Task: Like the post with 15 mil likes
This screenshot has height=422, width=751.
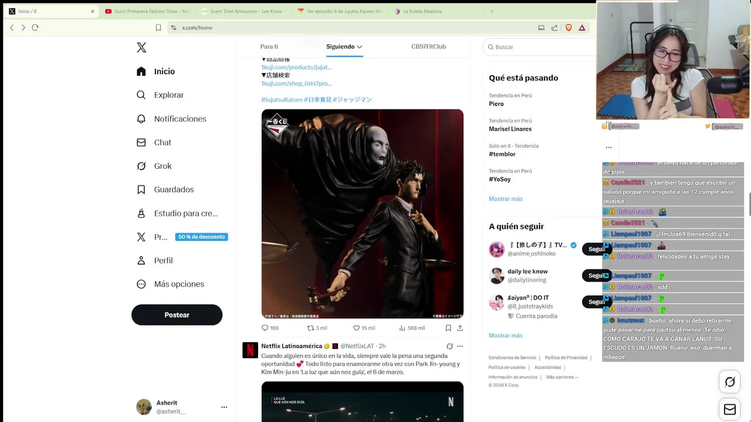Action: pos(364,328)
